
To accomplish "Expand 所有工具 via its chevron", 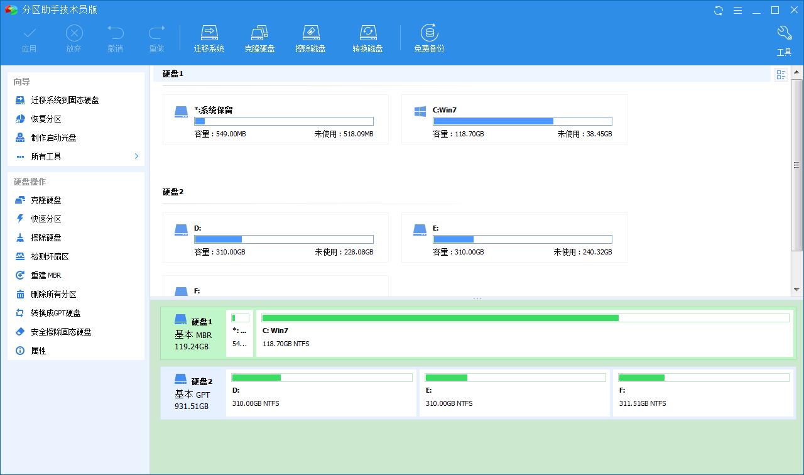I will (135, 156).
